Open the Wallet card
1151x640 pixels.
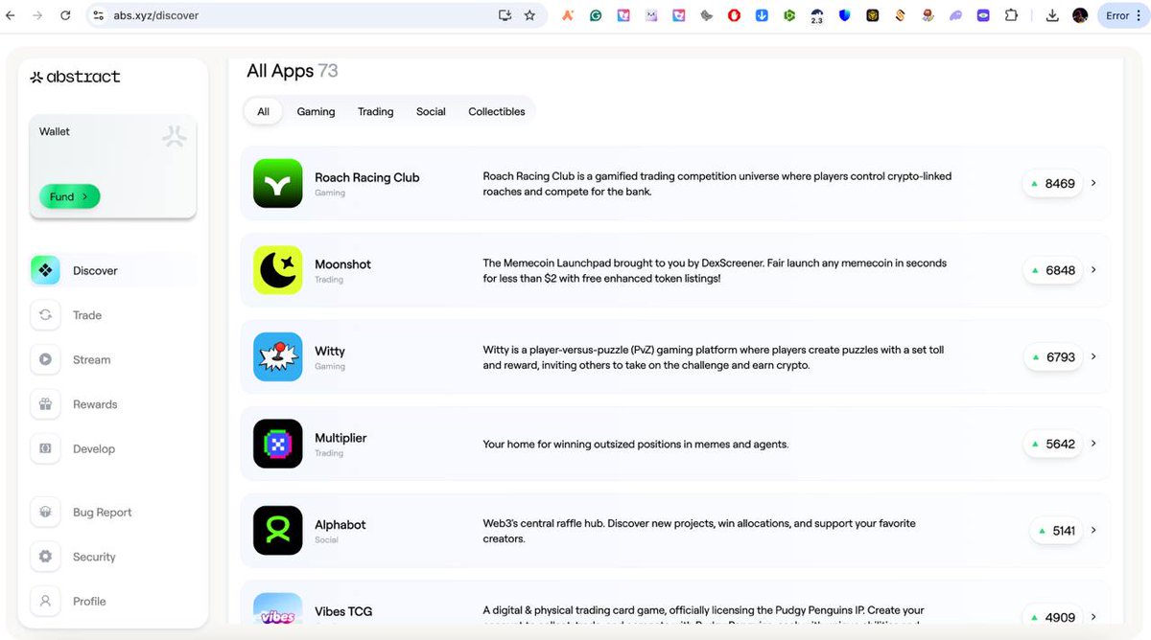click(113, 166)
